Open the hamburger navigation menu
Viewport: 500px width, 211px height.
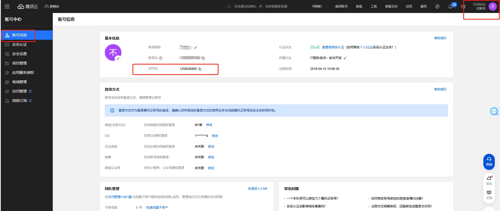[x=7, y=6]
